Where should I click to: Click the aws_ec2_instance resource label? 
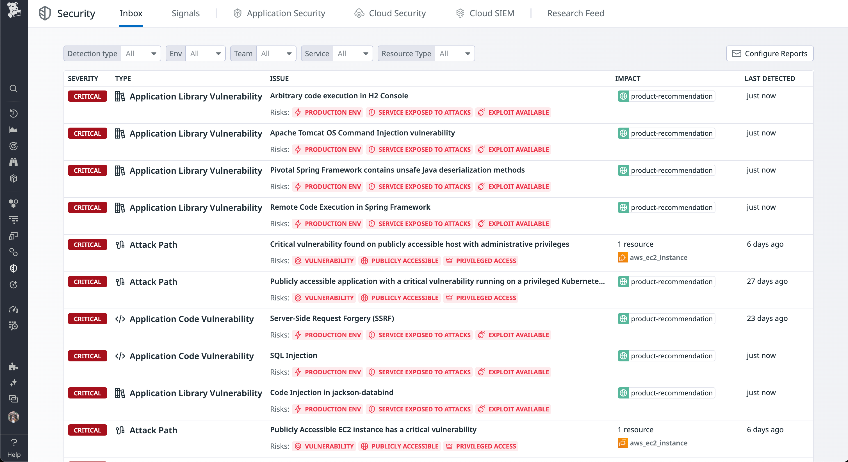tap(658, 257)
